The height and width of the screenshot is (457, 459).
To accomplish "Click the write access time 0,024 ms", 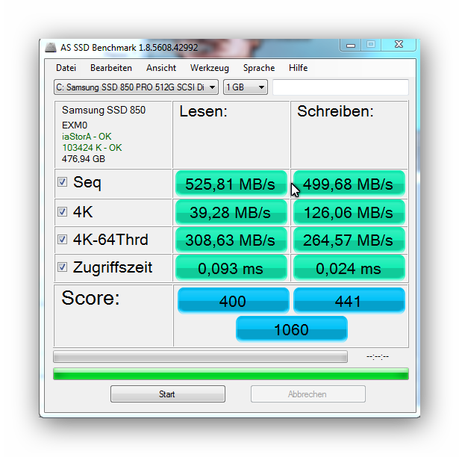I will [x=349, y=268].
